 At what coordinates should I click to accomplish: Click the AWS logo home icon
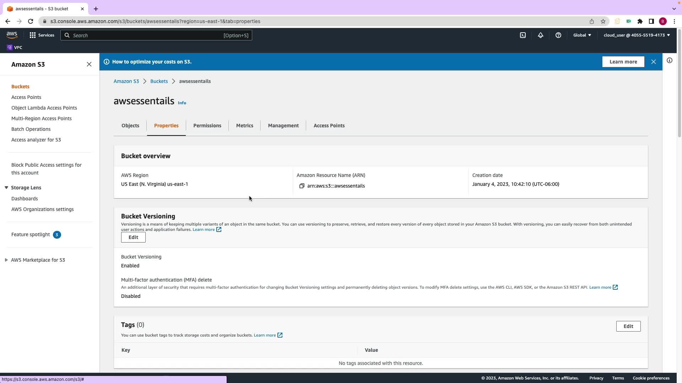pyautogui.click(x=12, y=35)
